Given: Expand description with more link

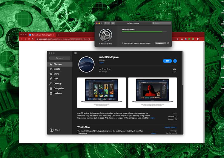Looking at the screenshot, I should tap(152, 118).
